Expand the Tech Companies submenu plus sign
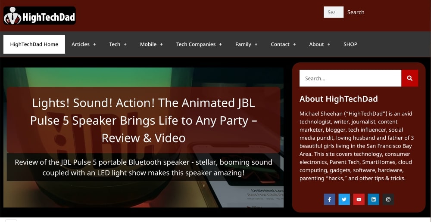Image resolution: width=431 pixels, height=222 pixels. click(220, 44)
